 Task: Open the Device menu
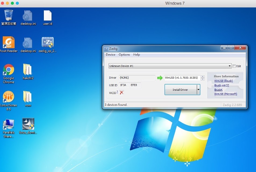(x=110, y=54)
